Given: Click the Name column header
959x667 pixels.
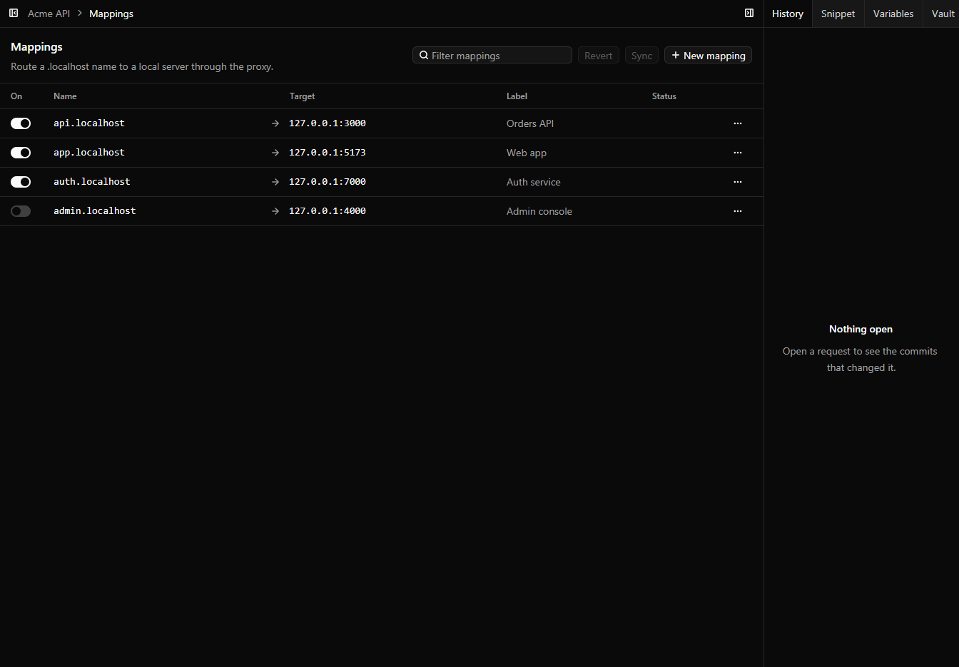Looking at the screenshot, I should coord(65,96).
